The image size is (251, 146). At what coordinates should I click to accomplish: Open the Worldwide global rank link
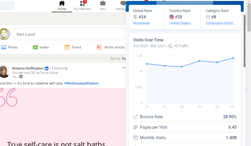tap(141, 23)
